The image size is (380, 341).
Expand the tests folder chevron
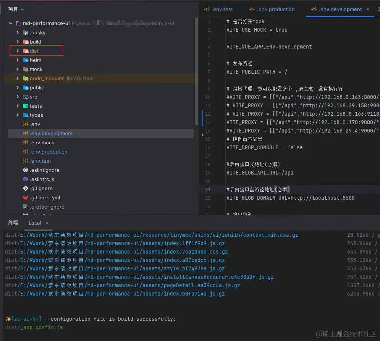click(x=18, y=106)
